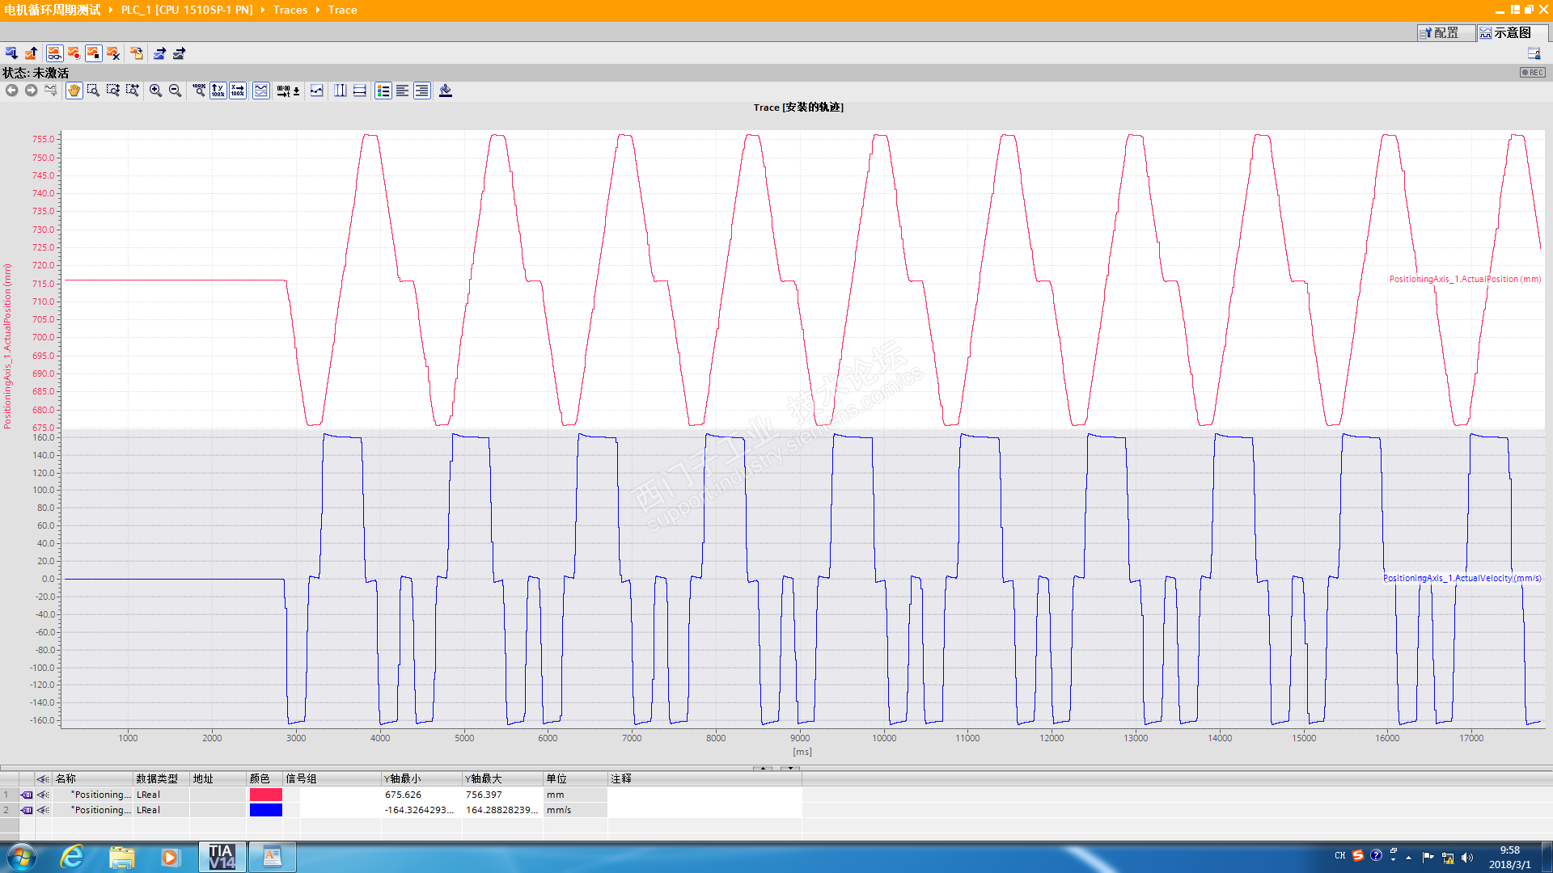Open the panel options icon at right

coord(1534,53)
